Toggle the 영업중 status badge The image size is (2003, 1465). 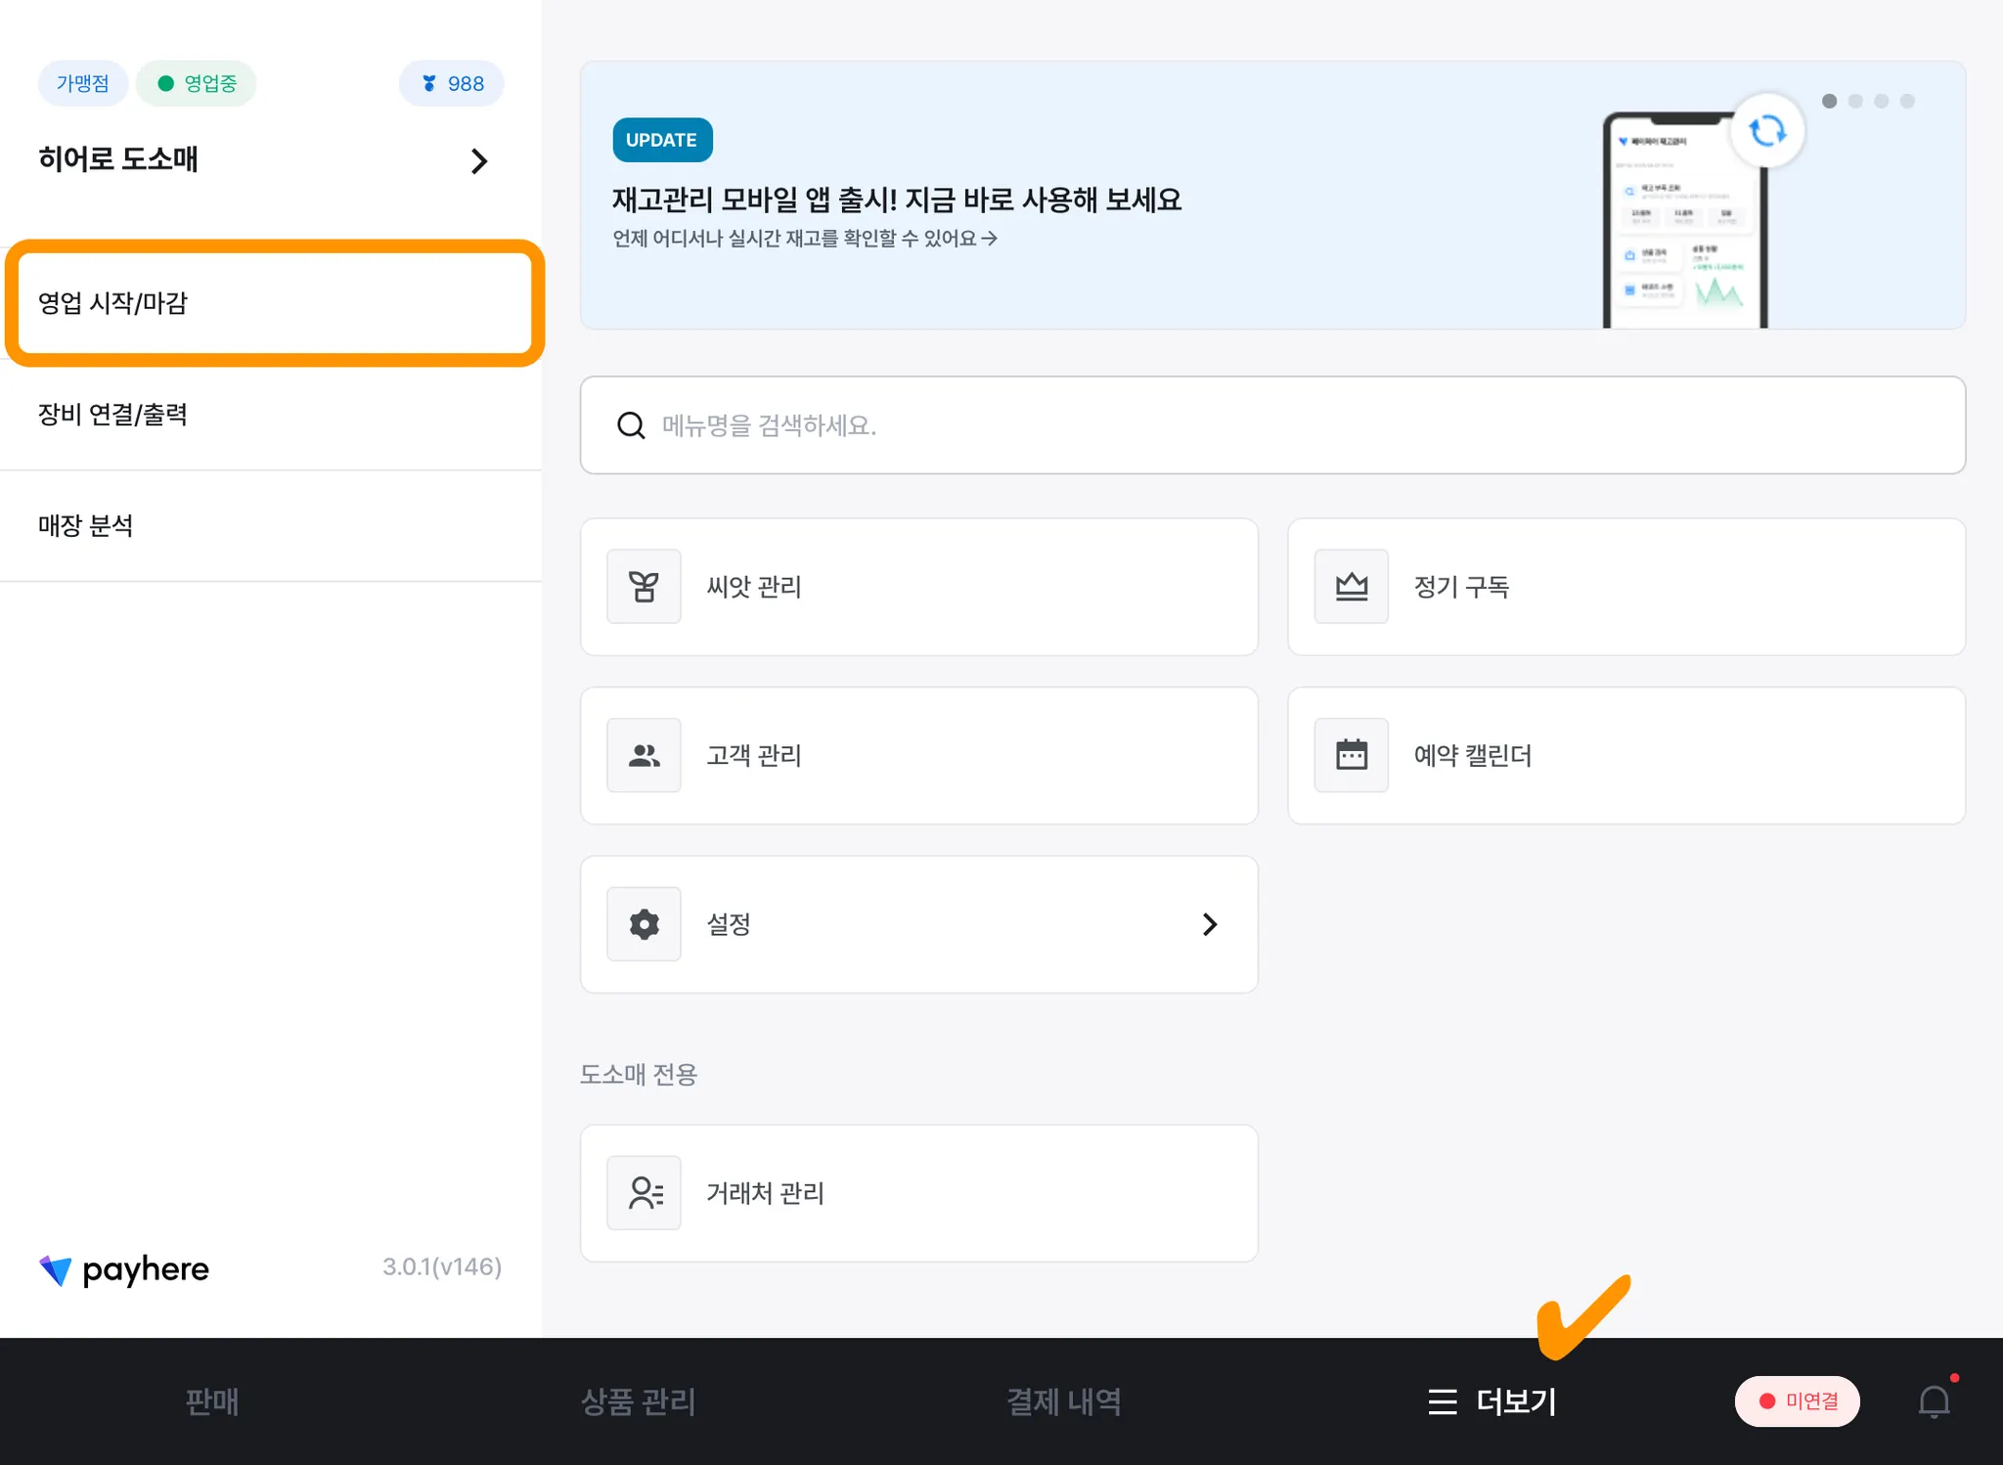click(197, 84)
